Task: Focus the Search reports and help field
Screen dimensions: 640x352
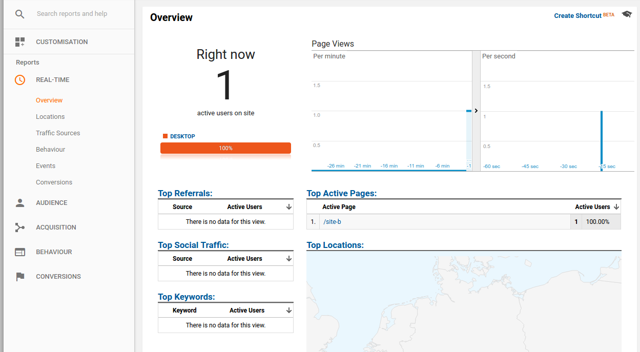Action: pyautogui.click(x=82, y=14)
